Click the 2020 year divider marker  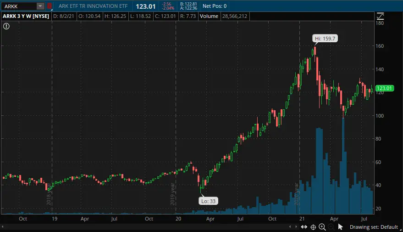(x=296, y=194)
